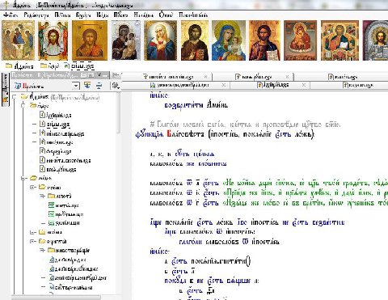Click the root folder crumb in navigation bar
This screenshot has width=388, height=300.
click(x=19, y=65)
